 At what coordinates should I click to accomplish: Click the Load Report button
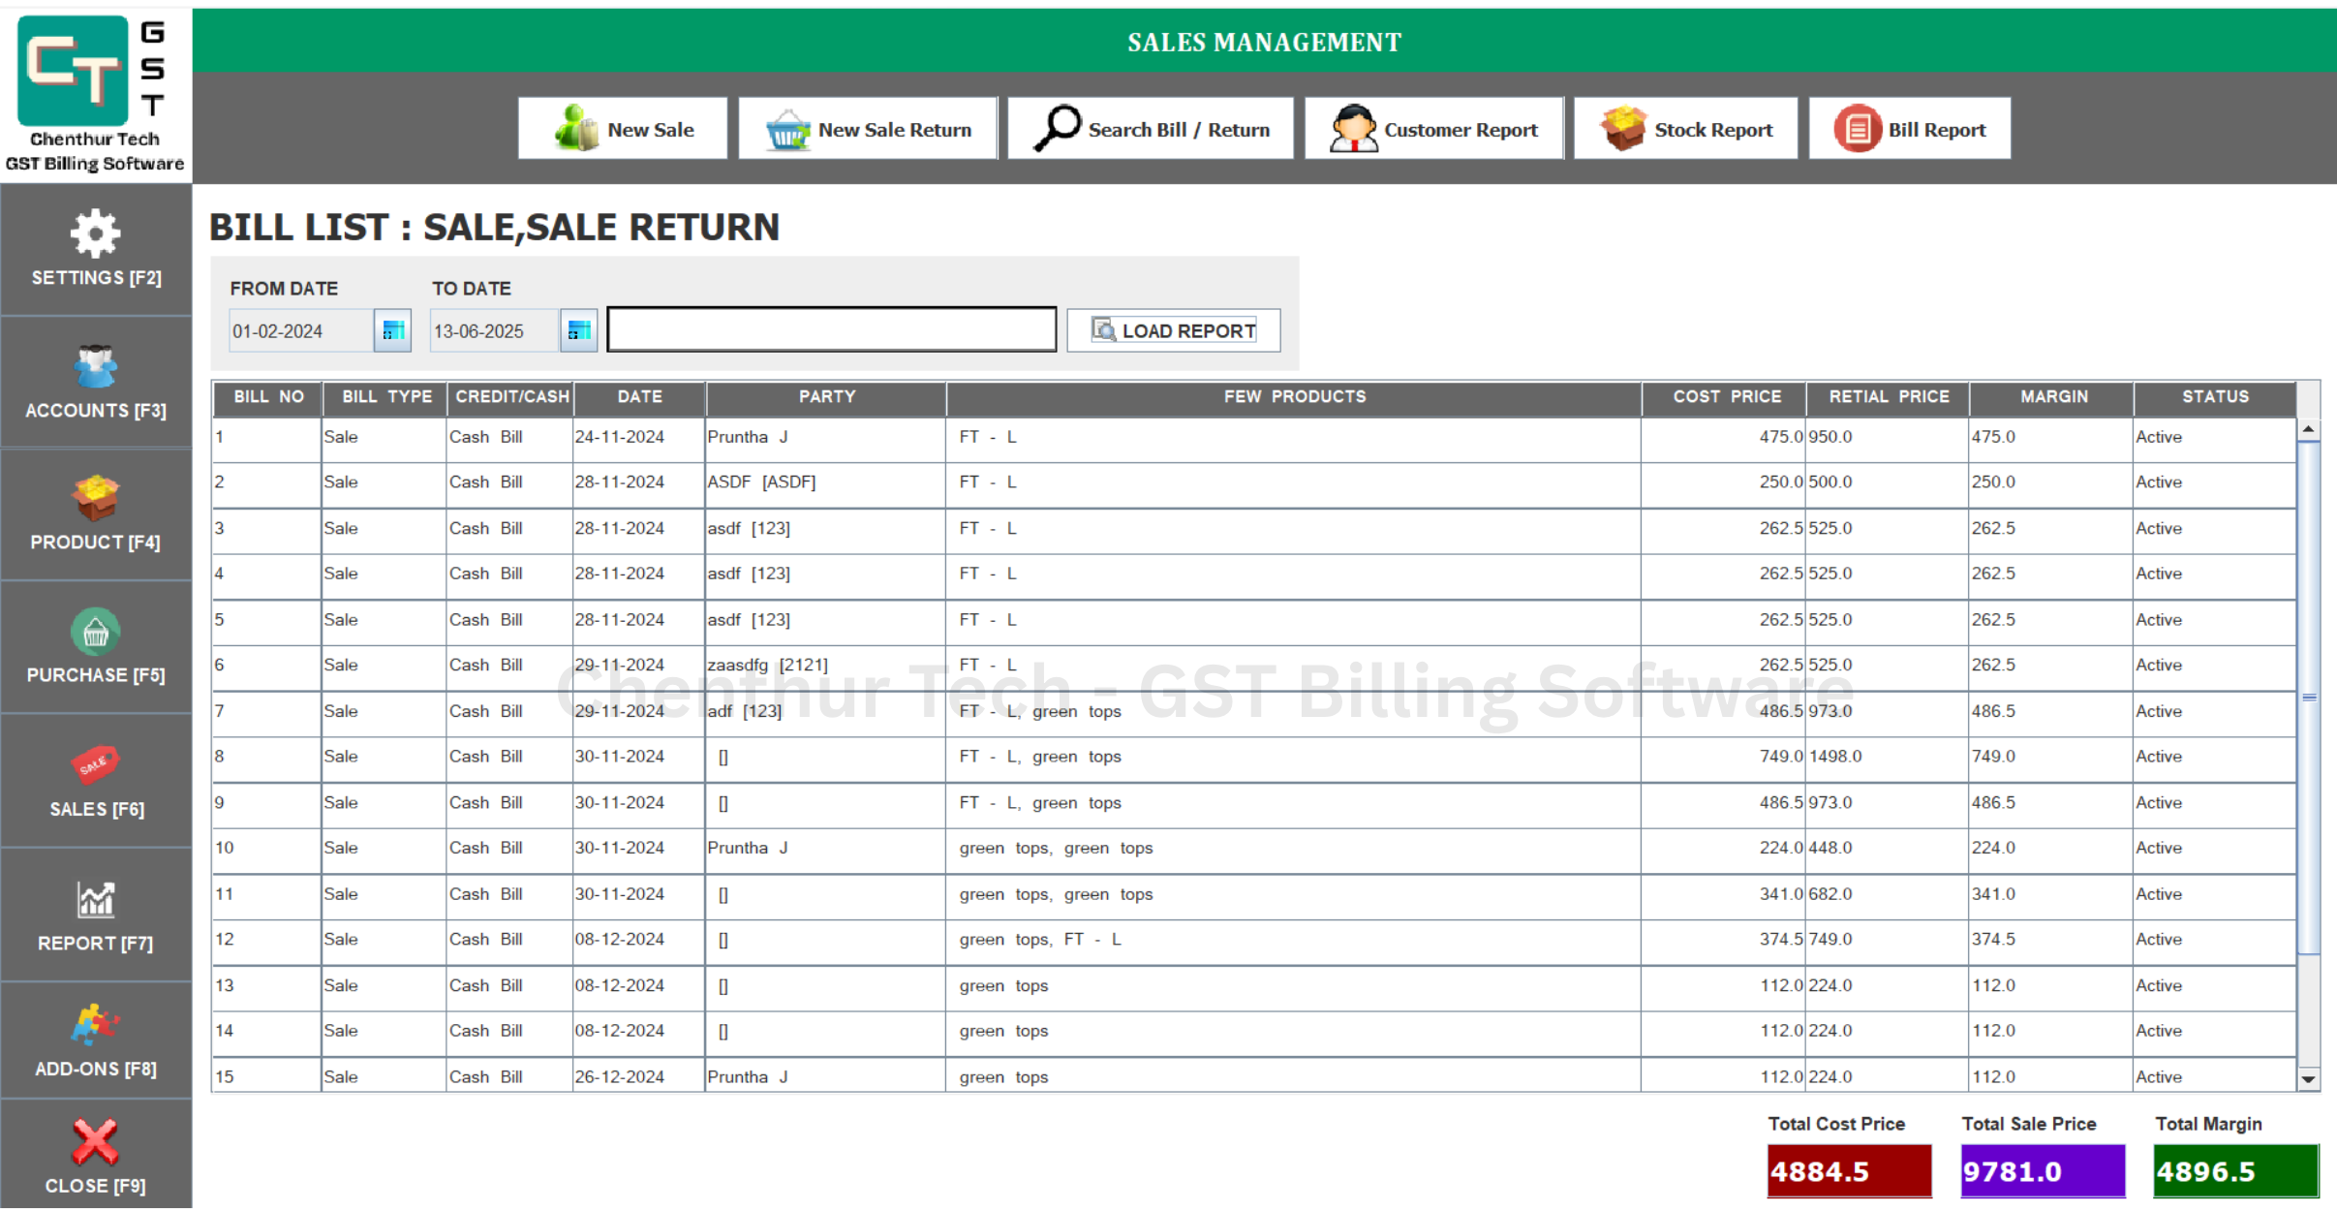click(x=1173, y=330)
